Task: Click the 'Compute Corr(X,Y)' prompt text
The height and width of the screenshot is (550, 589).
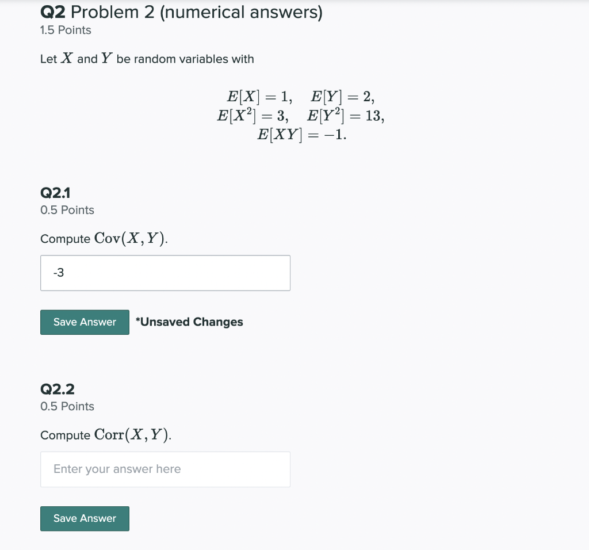Action: tap(106, 435)
